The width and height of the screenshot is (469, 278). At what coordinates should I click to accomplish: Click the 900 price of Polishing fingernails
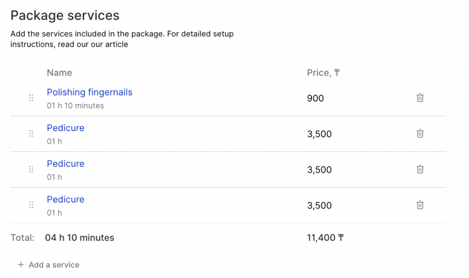tap(315, 98)
